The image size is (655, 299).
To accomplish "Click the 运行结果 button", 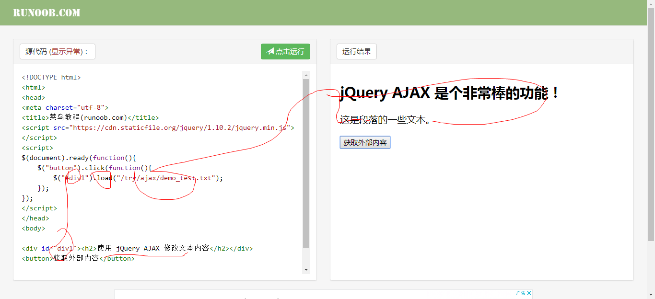I will pos(357,52).
